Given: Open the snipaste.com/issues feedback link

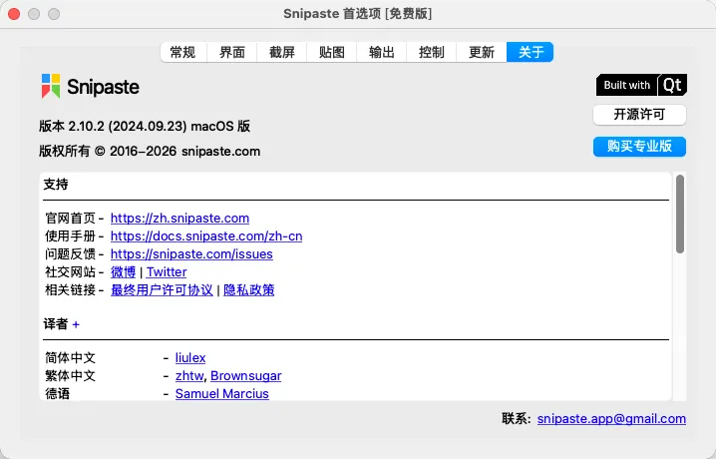Looking at the screenshot, I should click(191, 253).
